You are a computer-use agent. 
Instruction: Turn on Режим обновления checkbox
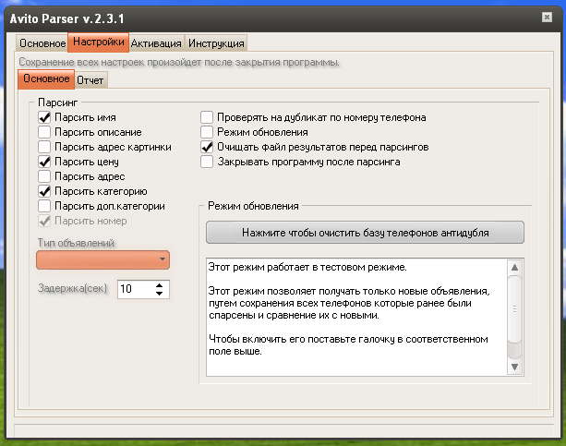click(208, 133)
